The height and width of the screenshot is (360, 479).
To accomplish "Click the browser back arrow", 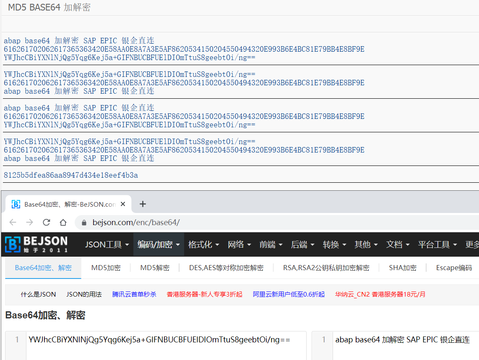I will [13, 222].
